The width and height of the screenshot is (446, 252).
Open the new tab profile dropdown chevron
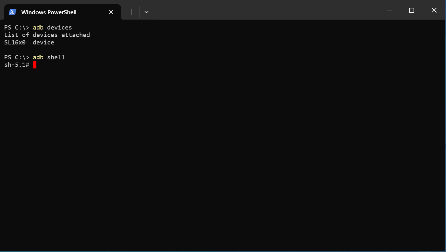tap(147, 12)
